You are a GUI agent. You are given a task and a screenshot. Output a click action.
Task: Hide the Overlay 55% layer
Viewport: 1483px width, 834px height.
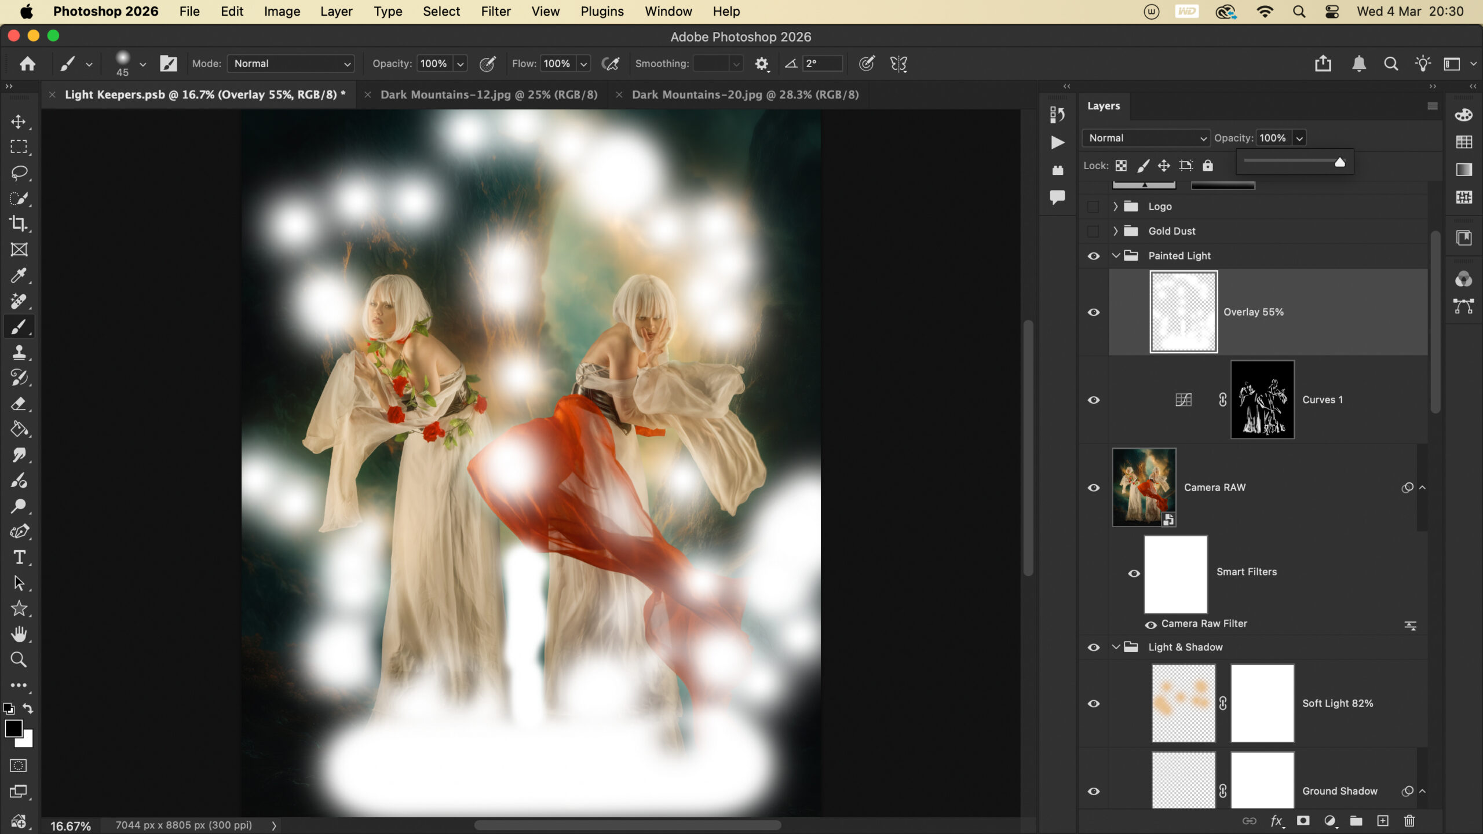(1093, 312)
